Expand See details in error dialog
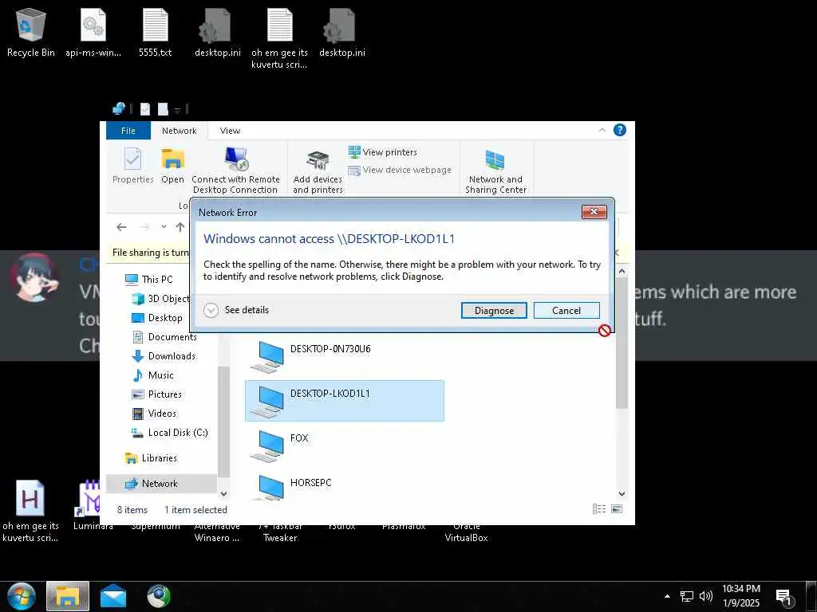 (236, 310)
